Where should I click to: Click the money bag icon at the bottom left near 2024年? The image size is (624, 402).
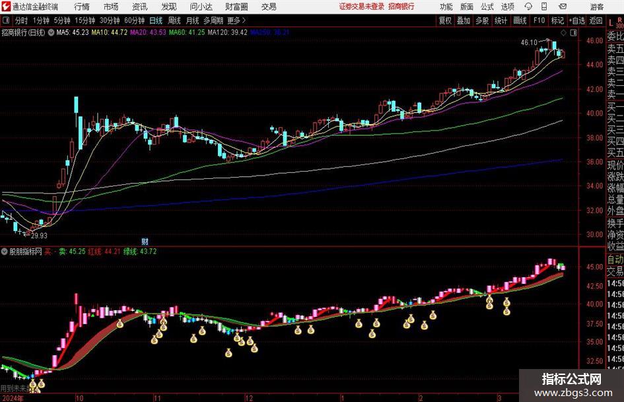click(33, 384)
